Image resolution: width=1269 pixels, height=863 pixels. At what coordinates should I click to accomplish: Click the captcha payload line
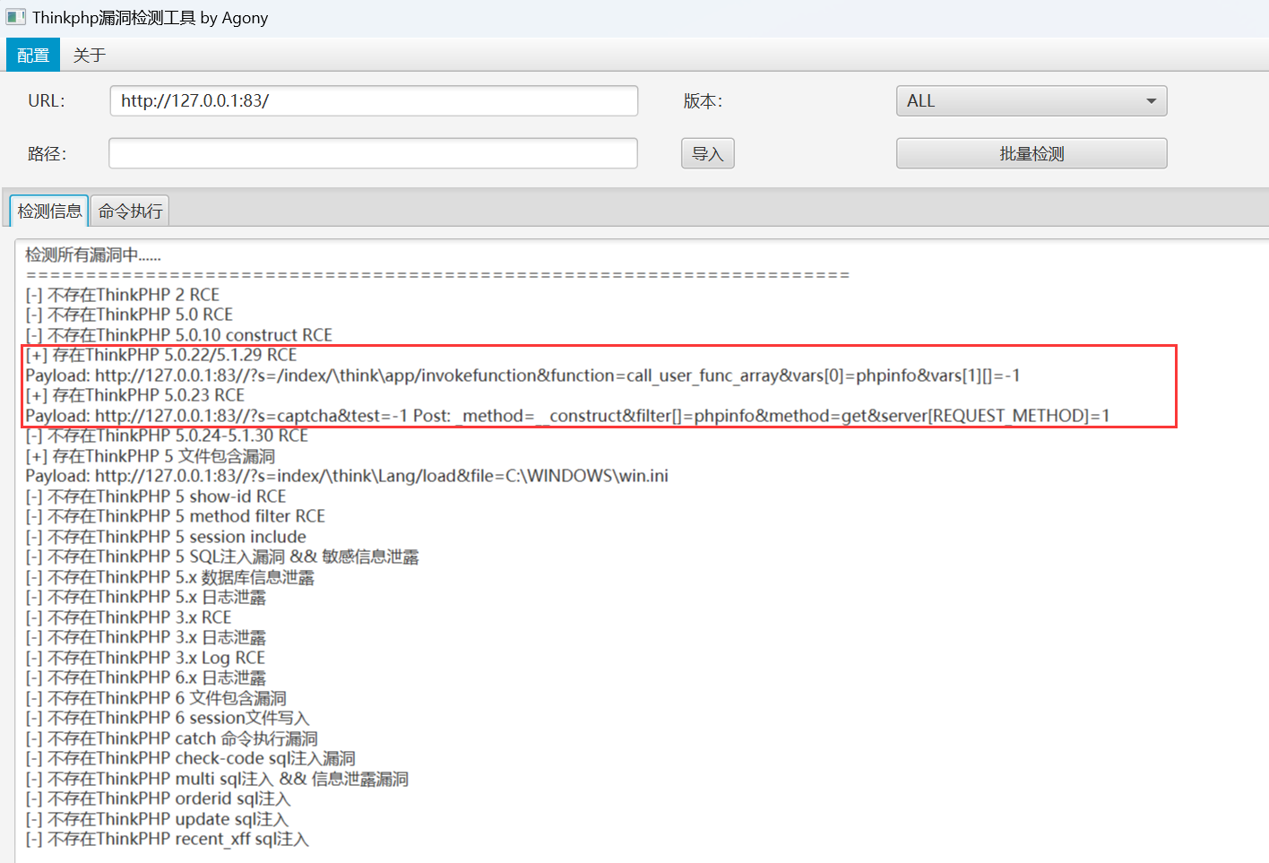(567, 416)
